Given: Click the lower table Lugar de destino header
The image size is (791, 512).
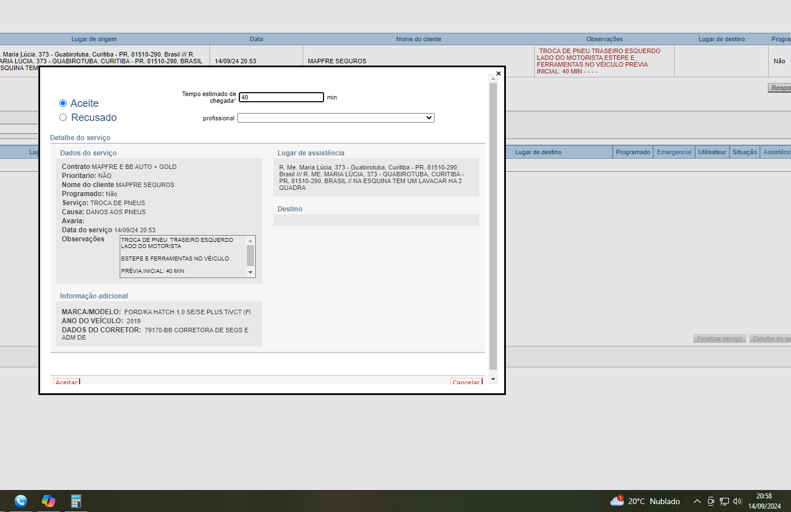Looking at the screenshot, I should point(538,152).
